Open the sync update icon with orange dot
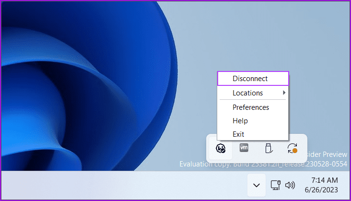 coord(292,148)
